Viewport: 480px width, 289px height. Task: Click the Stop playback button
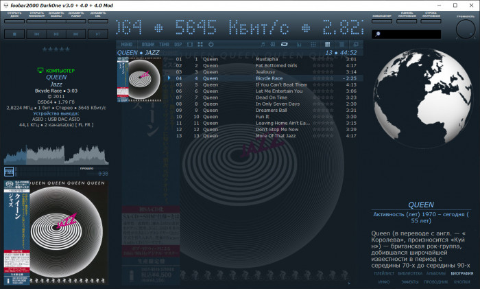14,34
